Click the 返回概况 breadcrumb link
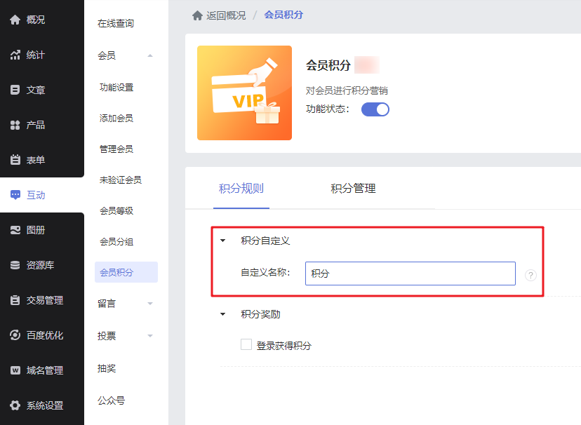The width and height of the screenshot is (581, 425). click(x=226, y=15)
